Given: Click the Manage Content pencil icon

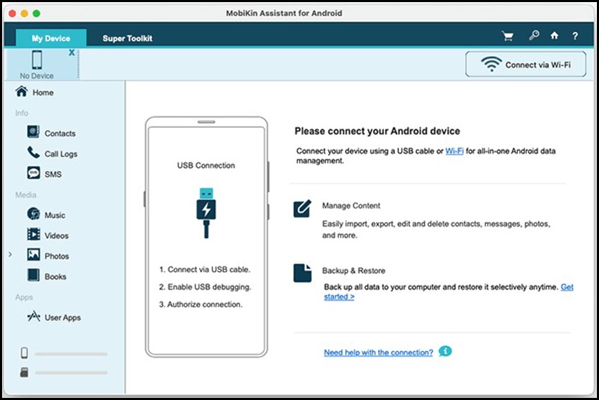Looking at the screenshot, I should point(302,208).
